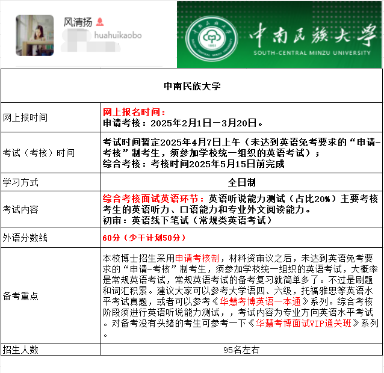Select the red score 60分（少干计划50分）

pyautogui.click(x=144, y=238)
